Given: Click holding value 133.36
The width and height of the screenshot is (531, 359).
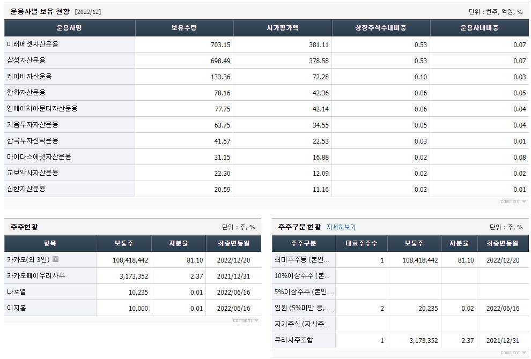Looking at the screenshot, I should [220, 77].
